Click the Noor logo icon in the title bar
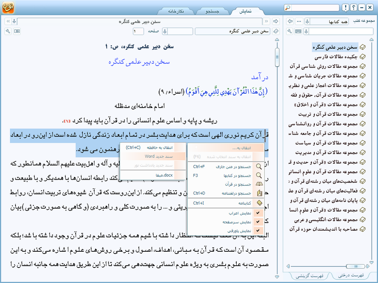 click(x=8, y=7)
